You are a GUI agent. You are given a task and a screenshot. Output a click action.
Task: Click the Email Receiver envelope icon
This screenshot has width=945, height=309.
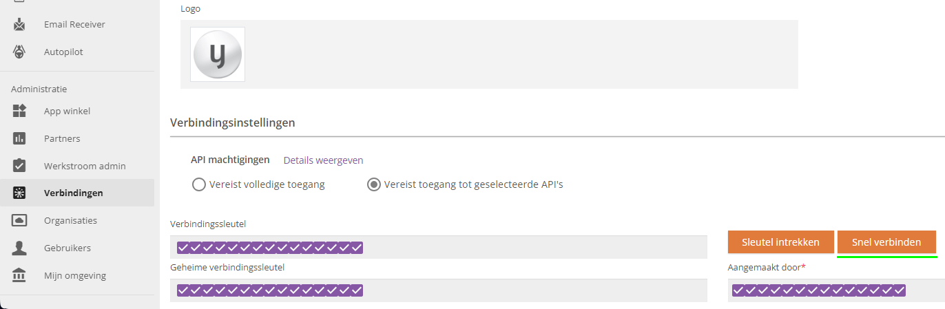click(19, 25)
